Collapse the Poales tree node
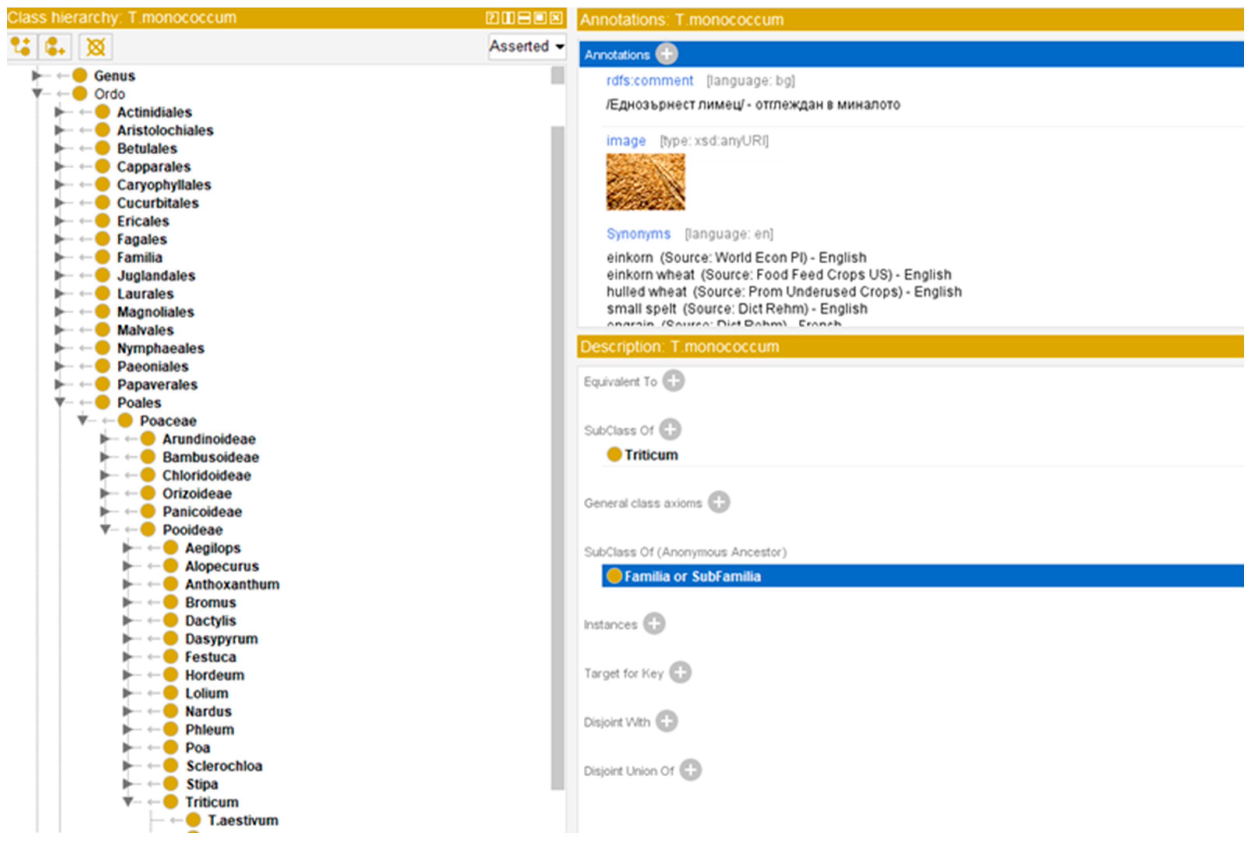Image resolution: width=1255 pixels, height=846 pixels. click(x=60, y=403)
